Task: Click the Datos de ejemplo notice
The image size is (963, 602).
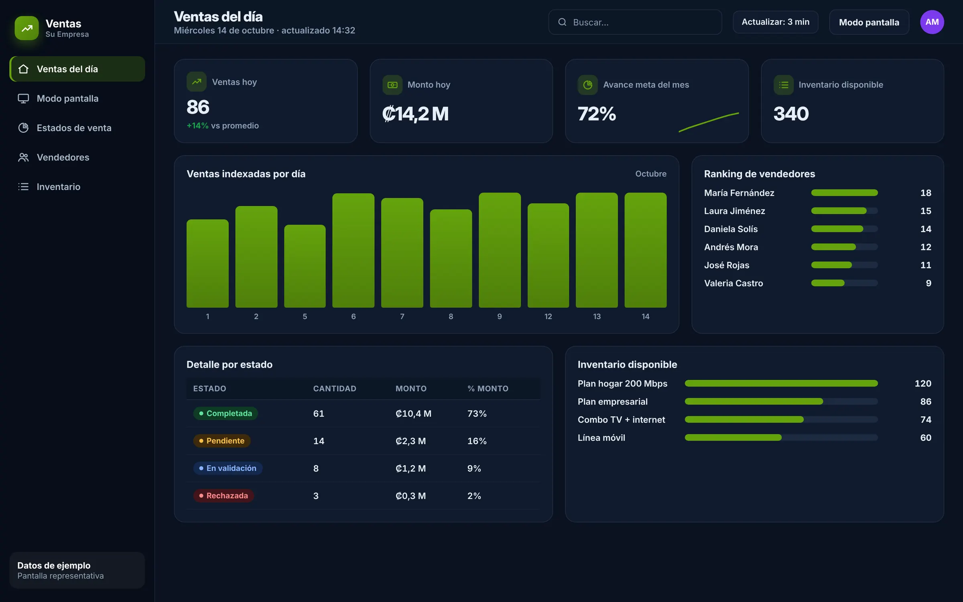Action: tap(77, 570)
